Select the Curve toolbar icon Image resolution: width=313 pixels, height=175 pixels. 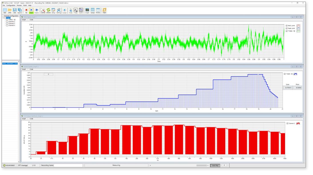tap(81, 11)
